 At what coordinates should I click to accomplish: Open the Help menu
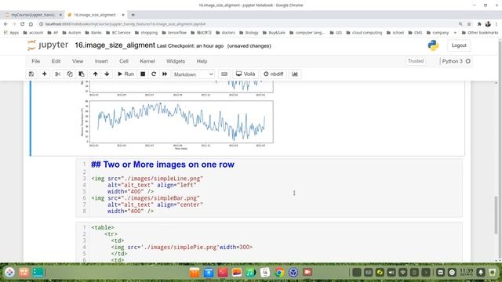tap(202, 61)
